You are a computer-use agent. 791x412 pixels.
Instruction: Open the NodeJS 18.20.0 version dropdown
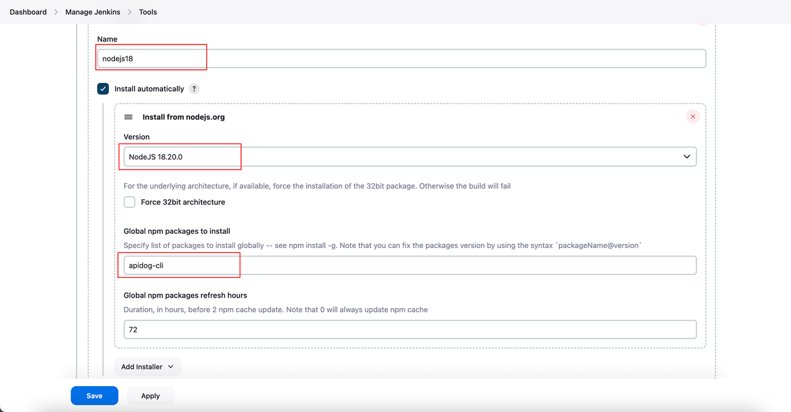click(x=410, y=157)
